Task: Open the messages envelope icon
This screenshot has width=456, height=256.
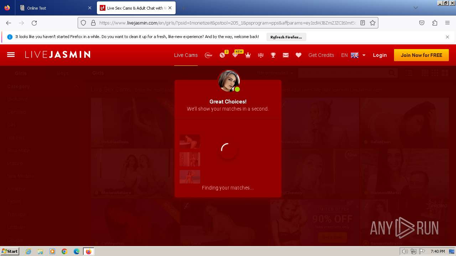Action: pyautogui.click(x=286, y=55)
